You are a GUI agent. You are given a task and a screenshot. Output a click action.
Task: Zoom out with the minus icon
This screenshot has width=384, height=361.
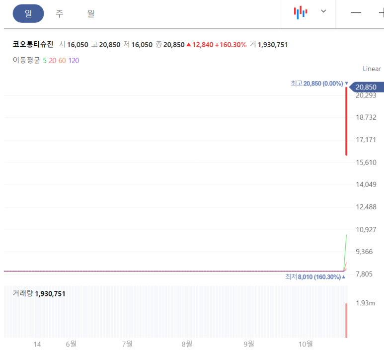[x=356, y=12]
